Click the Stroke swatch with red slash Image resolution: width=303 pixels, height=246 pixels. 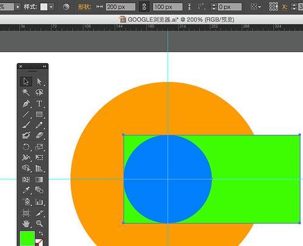[39, 242]
